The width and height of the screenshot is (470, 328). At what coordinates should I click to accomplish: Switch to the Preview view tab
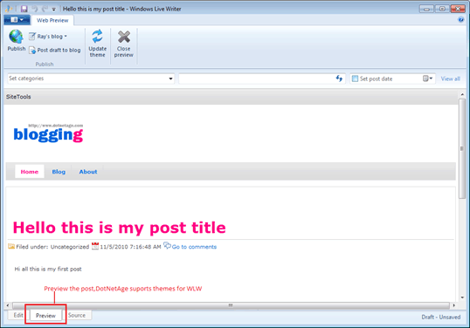click(45, 316)
